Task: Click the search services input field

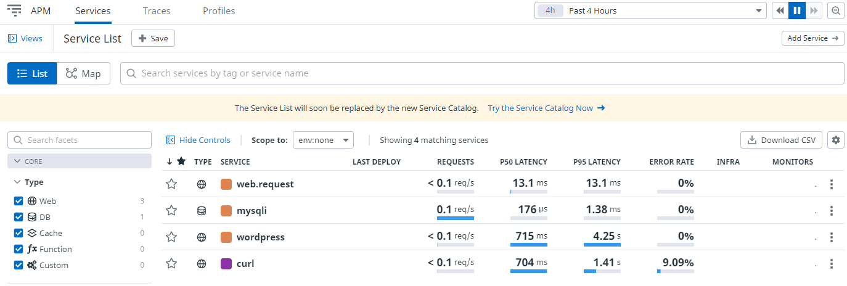Action: pyautogui.click(x=481, y=73)
